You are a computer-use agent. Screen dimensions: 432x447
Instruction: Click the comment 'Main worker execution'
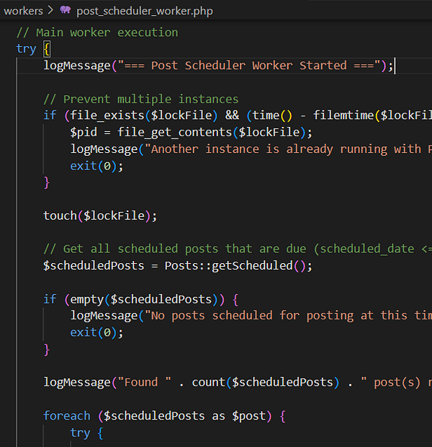click(x=97, y=32)
